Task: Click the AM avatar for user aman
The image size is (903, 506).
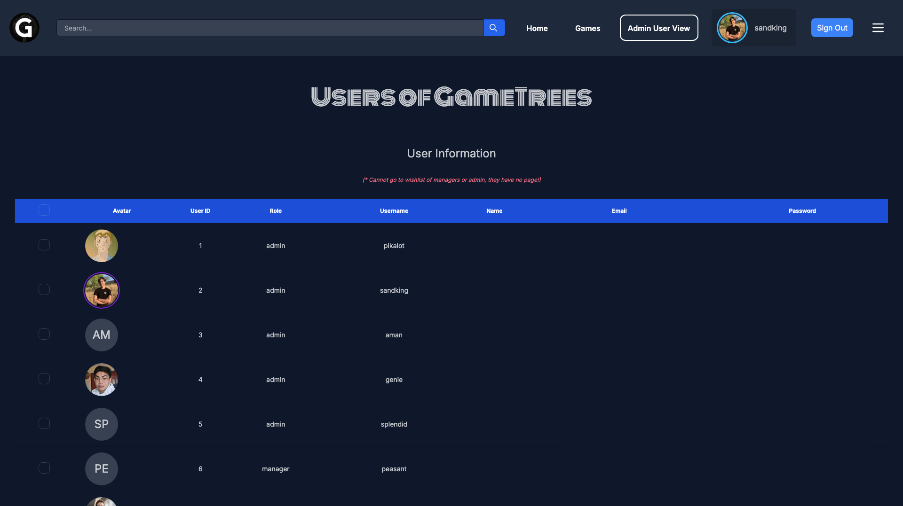Action: [101, 335]
